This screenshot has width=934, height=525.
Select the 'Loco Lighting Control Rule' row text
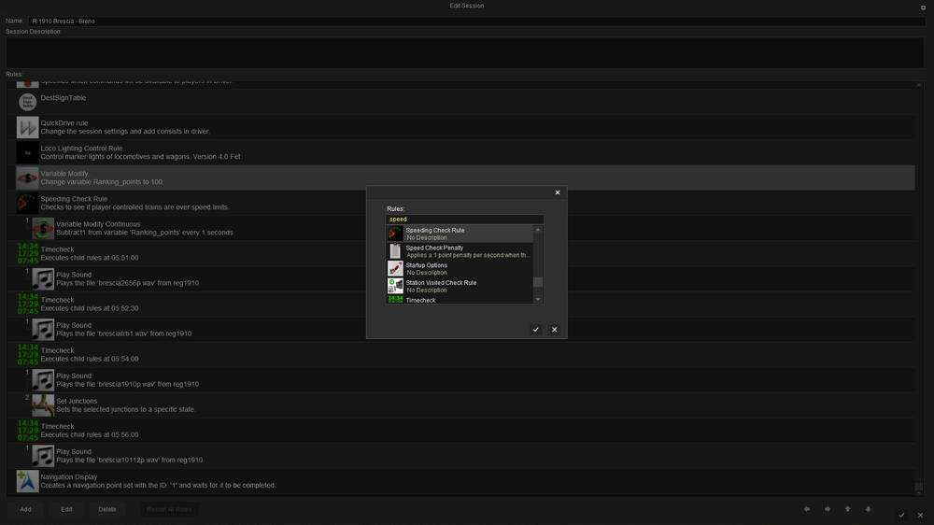tap(81, 149)
